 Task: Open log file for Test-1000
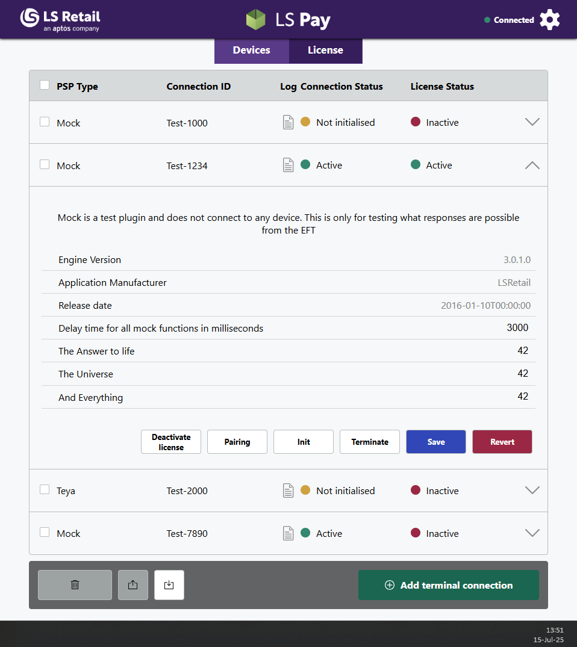[288, 122]
